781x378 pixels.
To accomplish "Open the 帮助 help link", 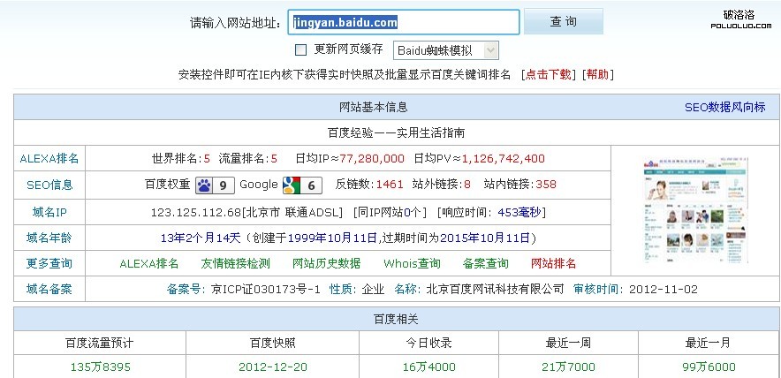I will point(598,75).
